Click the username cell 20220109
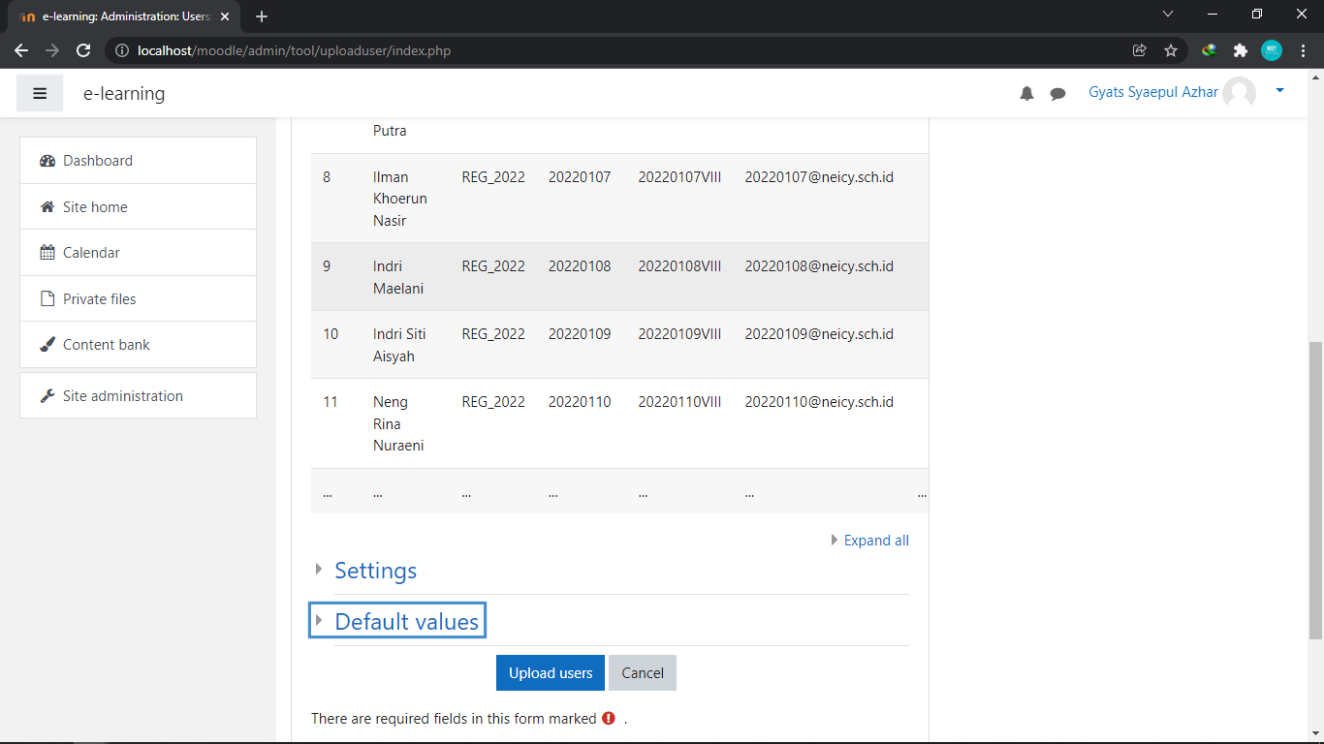 tap(580, 334)
